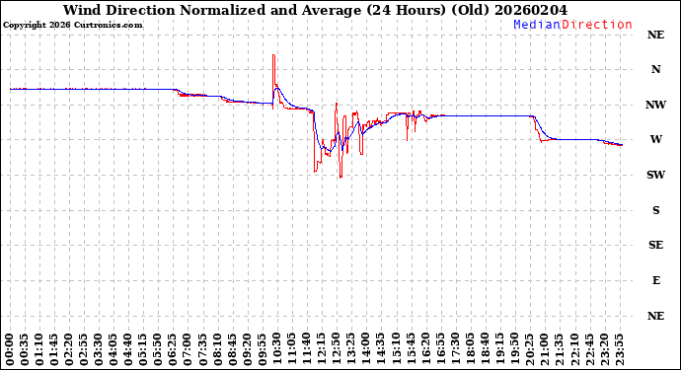Viewport: 681px width, 370px height.
Task: Click the 08:45 time axis label
Action: tap(233, 349)
